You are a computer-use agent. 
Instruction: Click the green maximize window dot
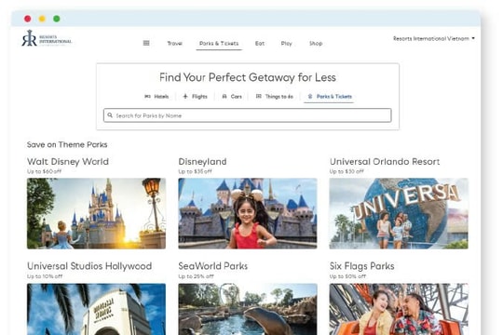point(57,19)
